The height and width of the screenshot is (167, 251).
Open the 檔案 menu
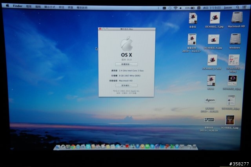pyautogui.click(x=29, y=6)
